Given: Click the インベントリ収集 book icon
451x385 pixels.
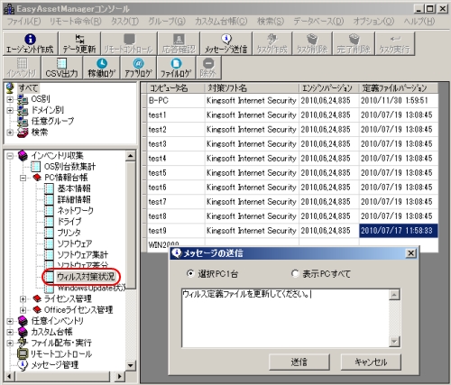Looking at the screenshot, I should click(x=23, y=155).
